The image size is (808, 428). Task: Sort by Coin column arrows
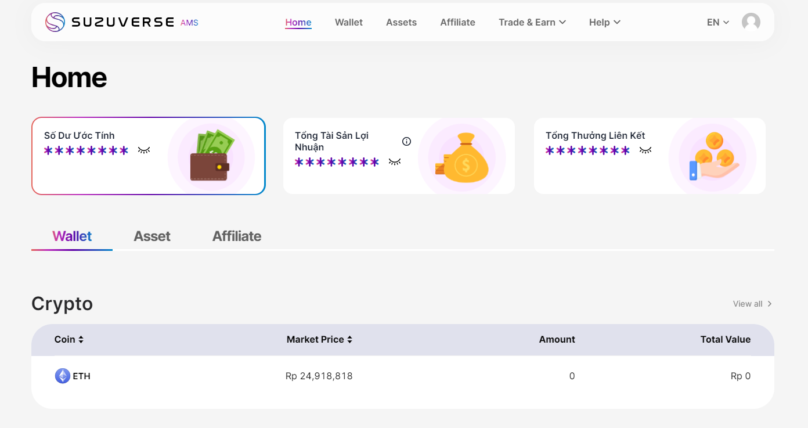click(x=81, y=339)
